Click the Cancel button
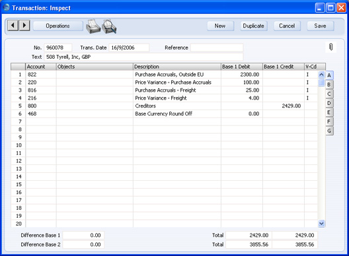The height and width of the screenshot is (256, 349). (x=287, y=26)
